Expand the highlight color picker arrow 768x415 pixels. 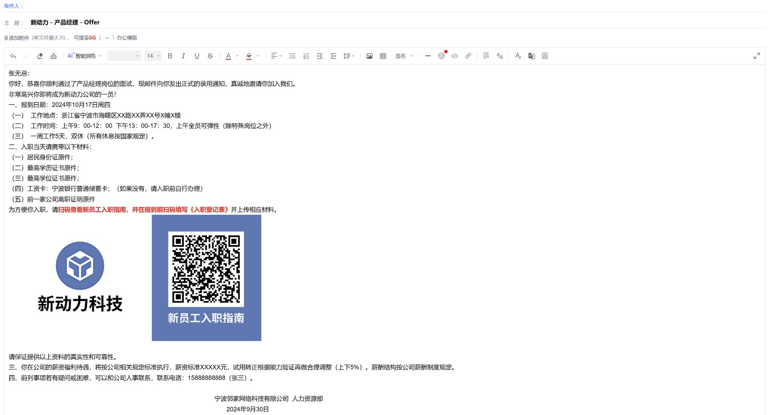258,56
